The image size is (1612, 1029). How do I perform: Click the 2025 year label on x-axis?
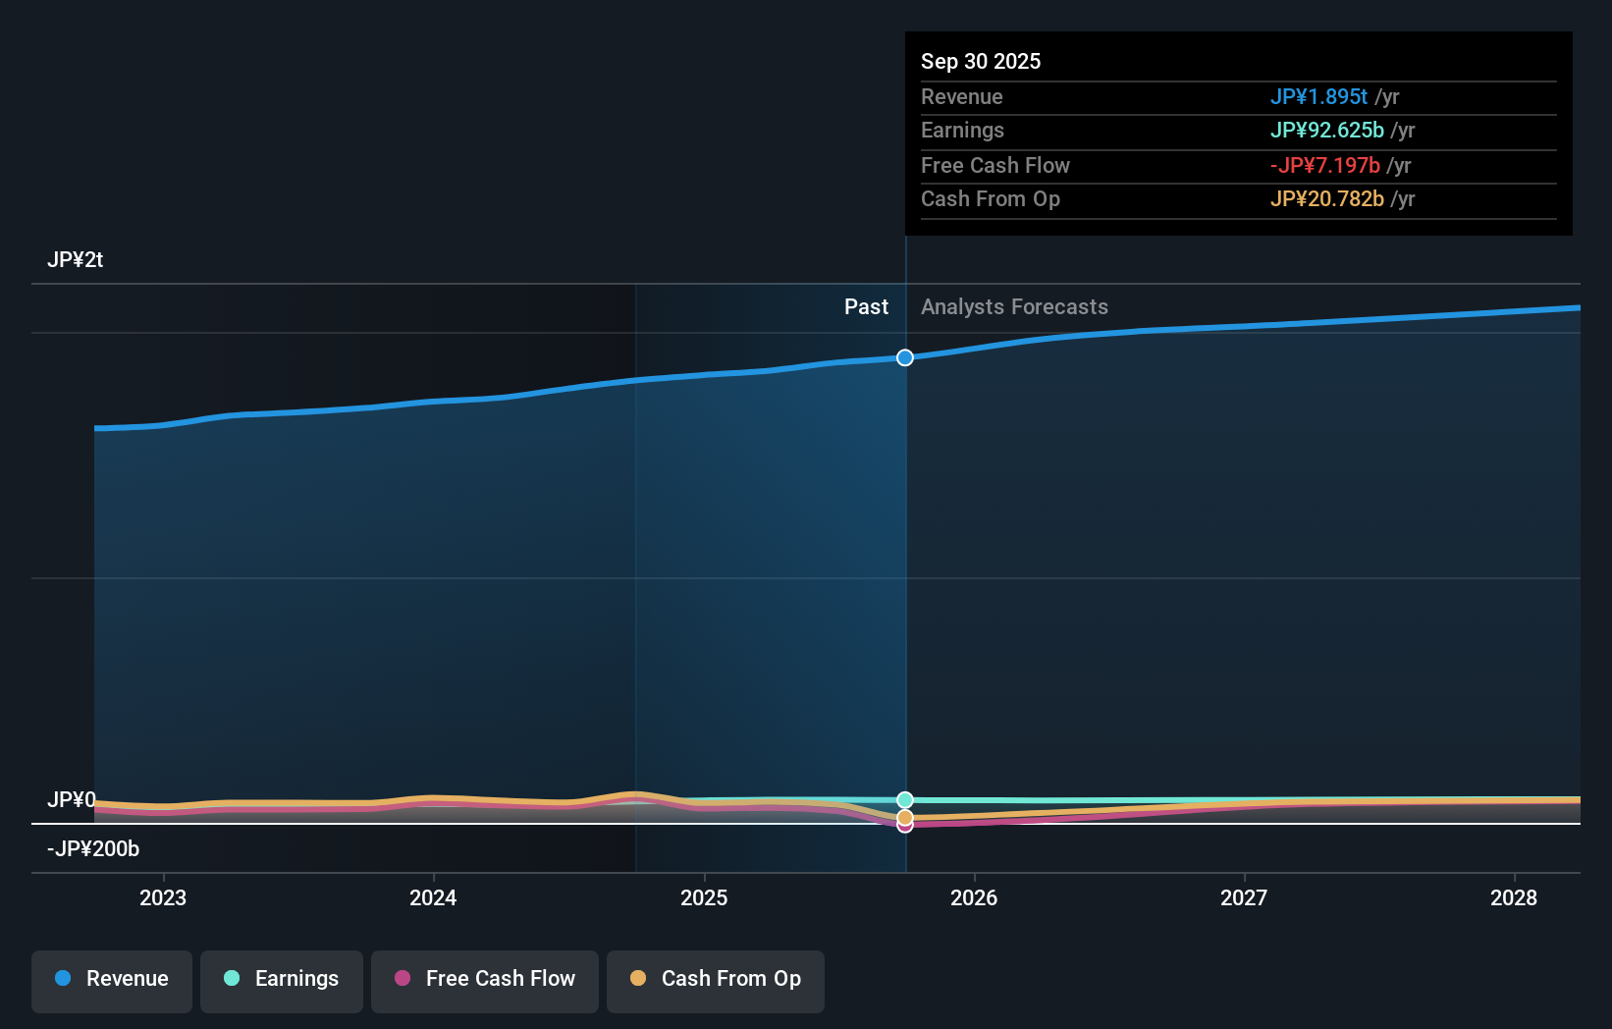703,897
